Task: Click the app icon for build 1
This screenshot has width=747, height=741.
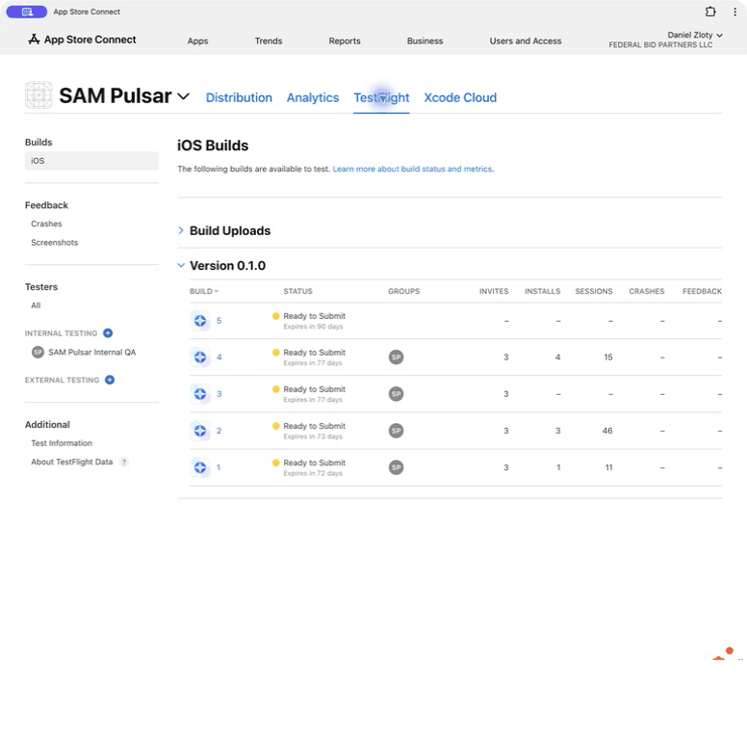Action: [x=200, y=467]
